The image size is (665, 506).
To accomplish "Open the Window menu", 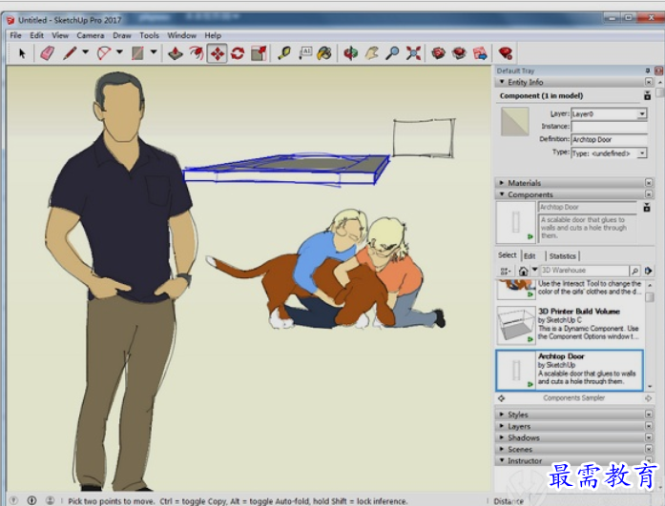I will (x=181, y=35).
